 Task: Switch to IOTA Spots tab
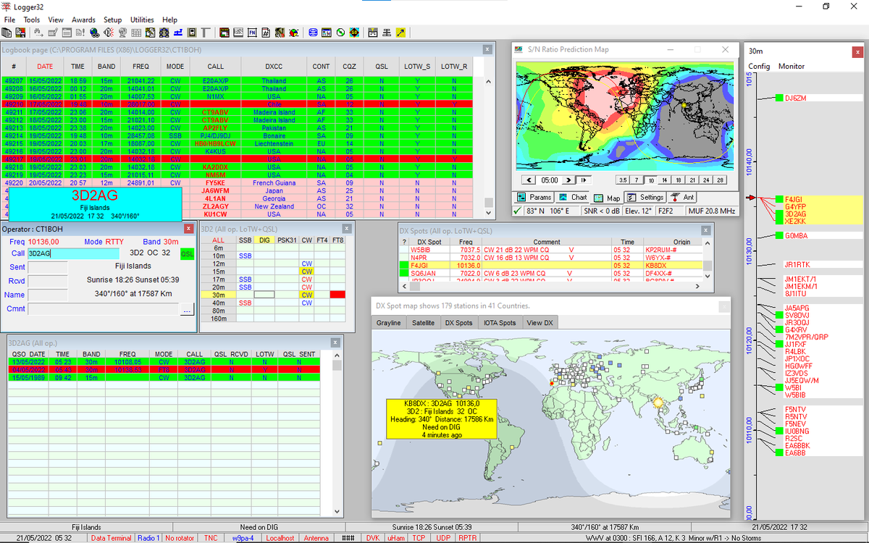[500, 323]
